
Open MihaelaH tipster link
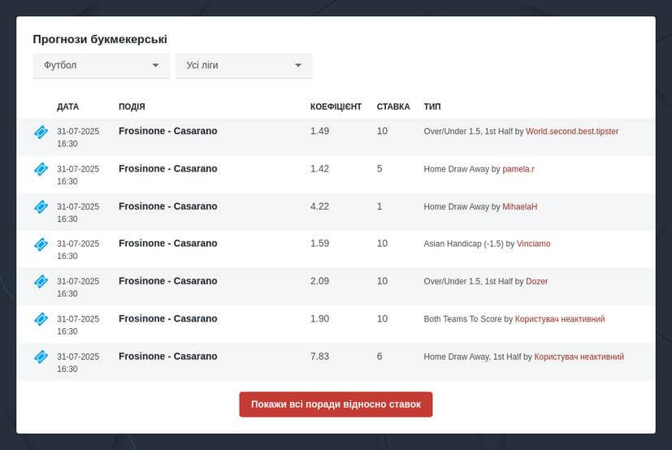(520, 206)
